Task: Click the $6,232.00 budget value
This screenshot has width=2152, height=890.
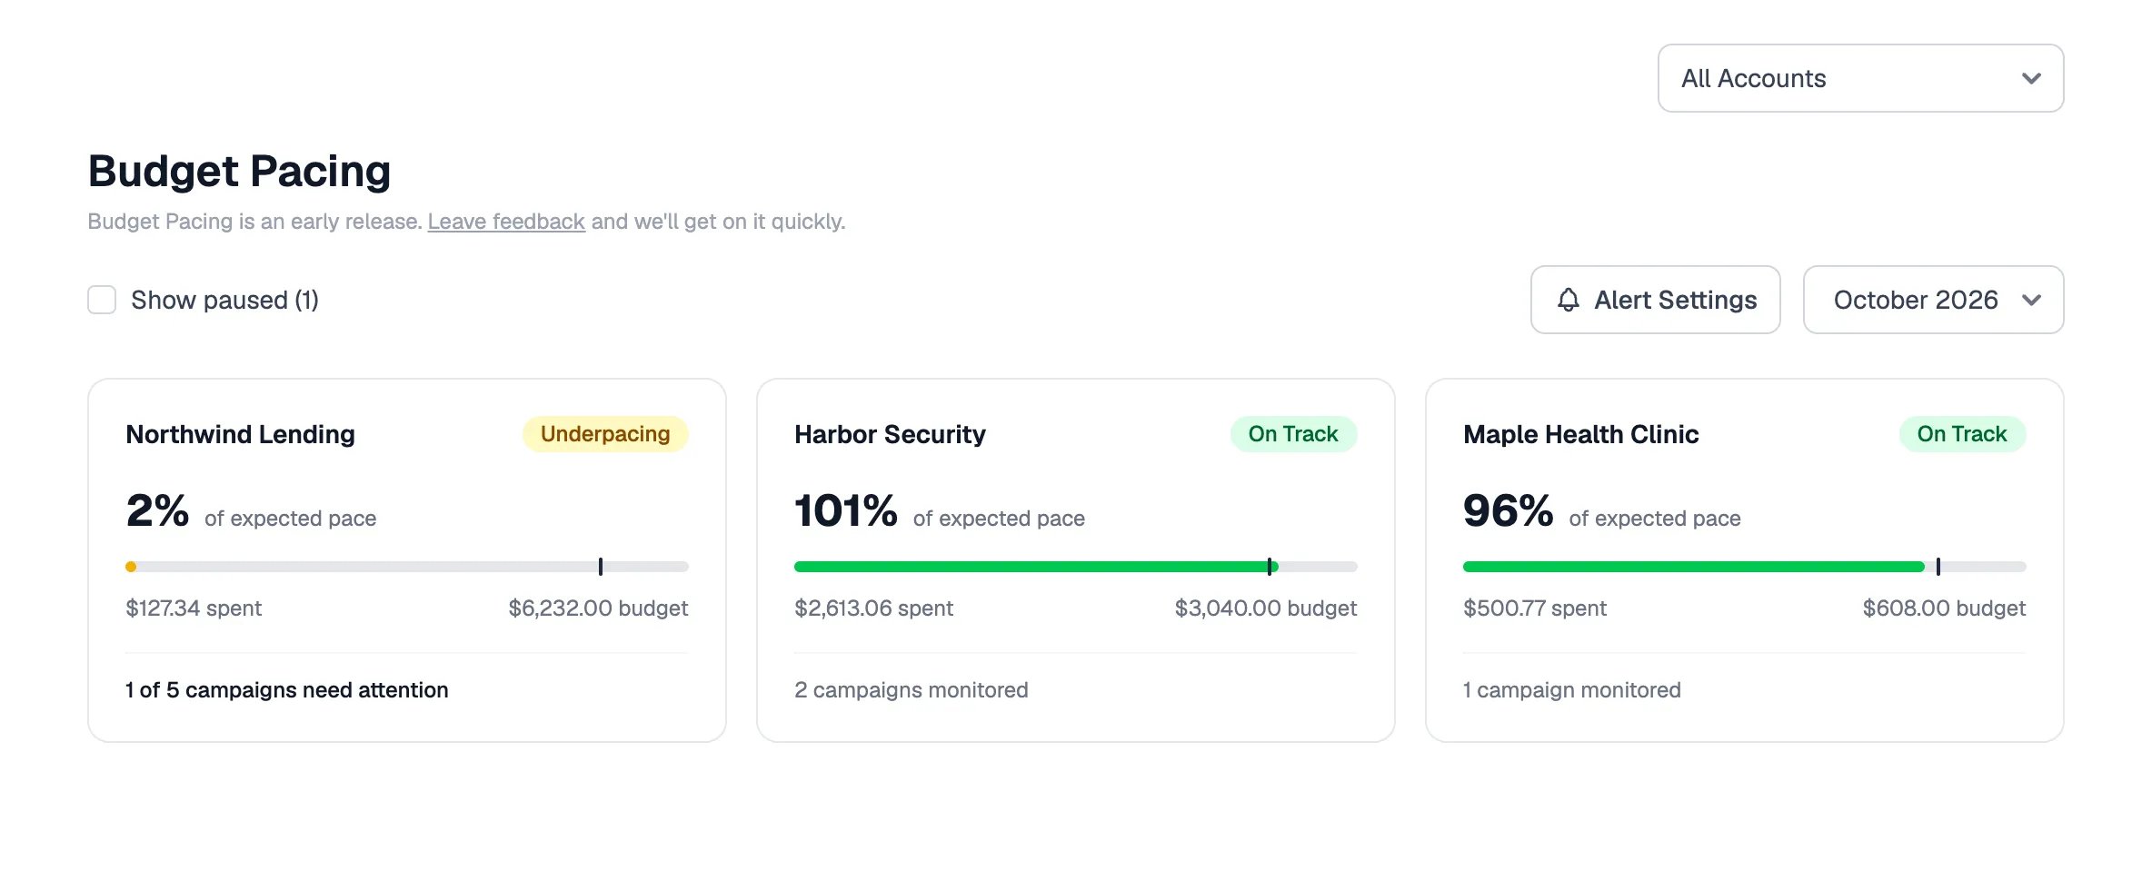Action: [x=598, y=608]
